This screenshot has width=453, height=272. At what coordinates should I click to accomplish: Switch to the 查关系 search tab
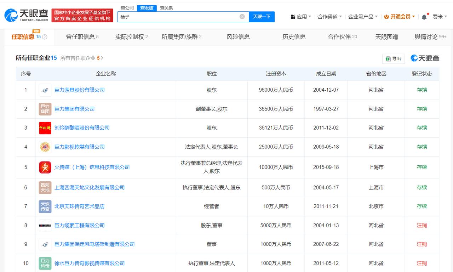click(x=166, y=8)
